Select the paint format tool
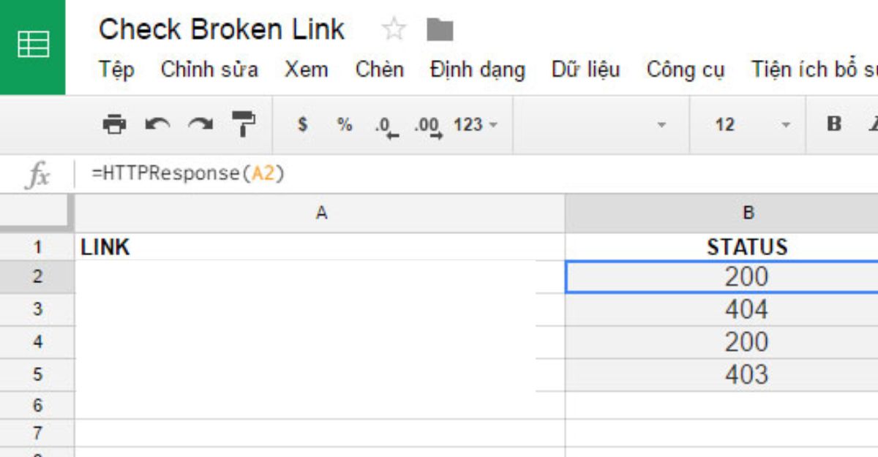The height and width of the screenshot is (457, 878). (x=243, y=124)
